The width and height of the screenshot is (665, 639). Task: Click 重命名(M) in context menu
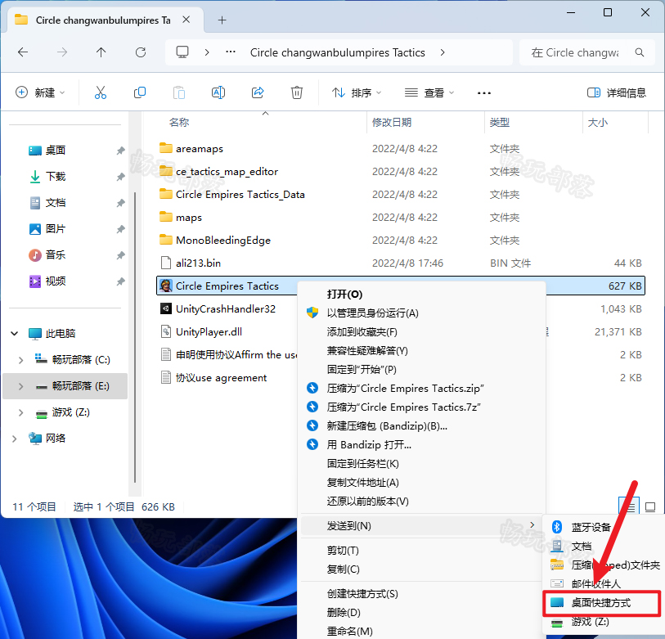click(422, 631)
